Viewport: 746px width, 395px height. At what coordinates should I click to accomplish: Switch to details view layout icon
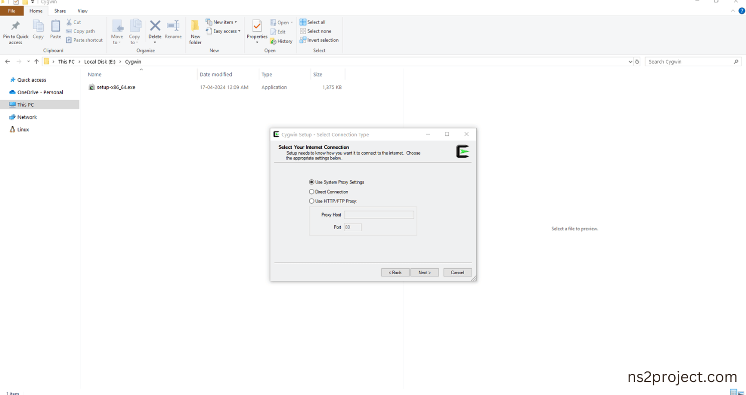pyautogui.click(x=733, y=392)
